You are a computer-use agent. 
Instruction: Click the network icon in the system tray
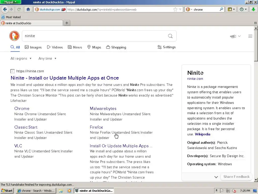tap(228, 191)
